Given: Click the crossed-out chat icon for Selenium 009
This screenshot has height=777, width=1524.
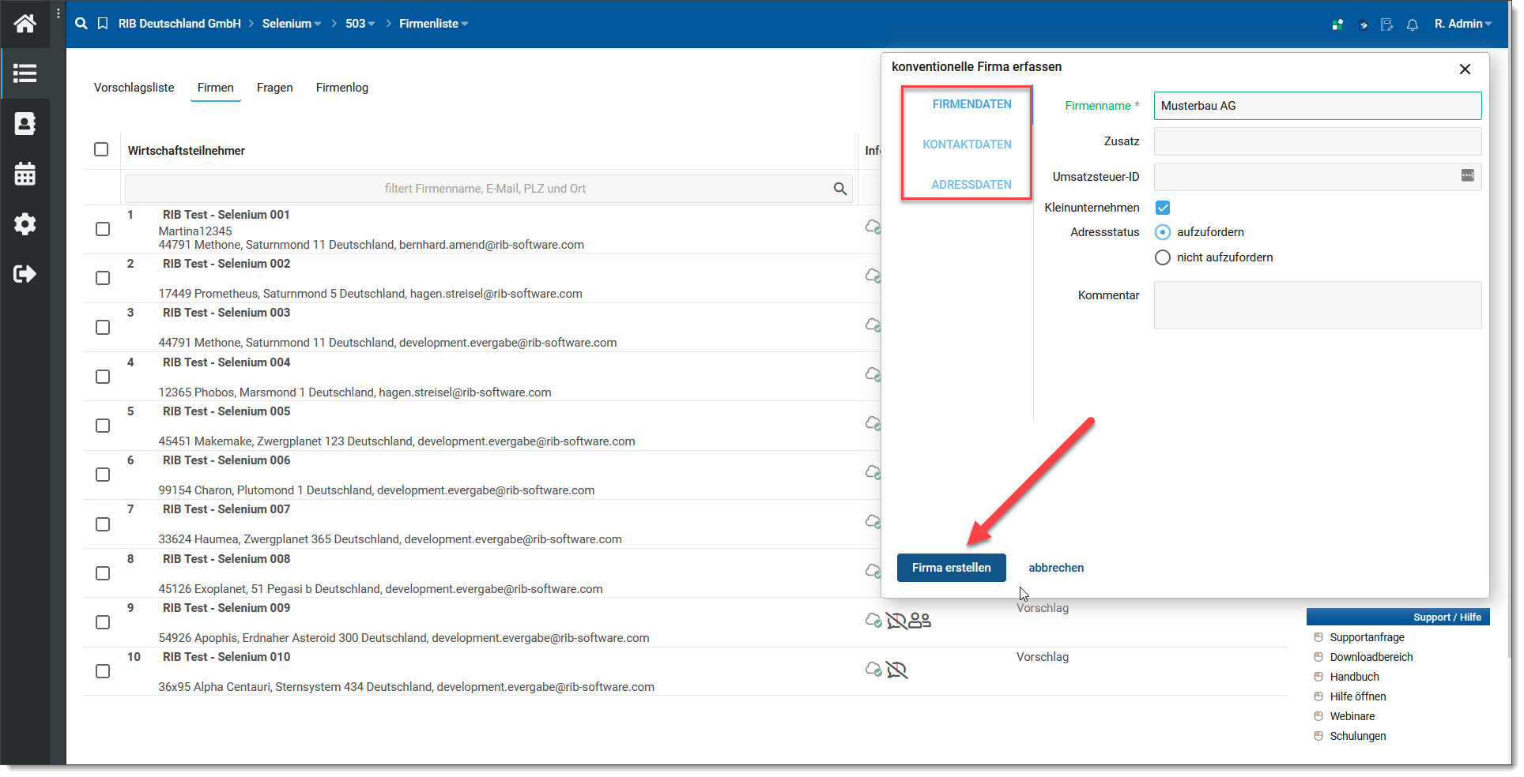Looking at the screenshot, I should [896, 621].
